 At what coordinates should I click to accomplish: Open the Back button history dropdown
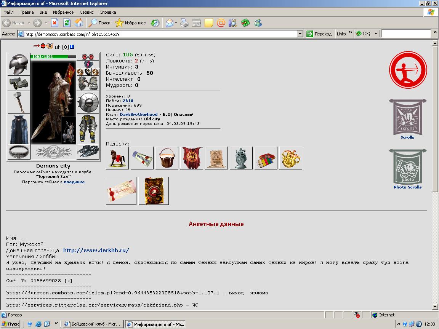[x=29, y=23]
